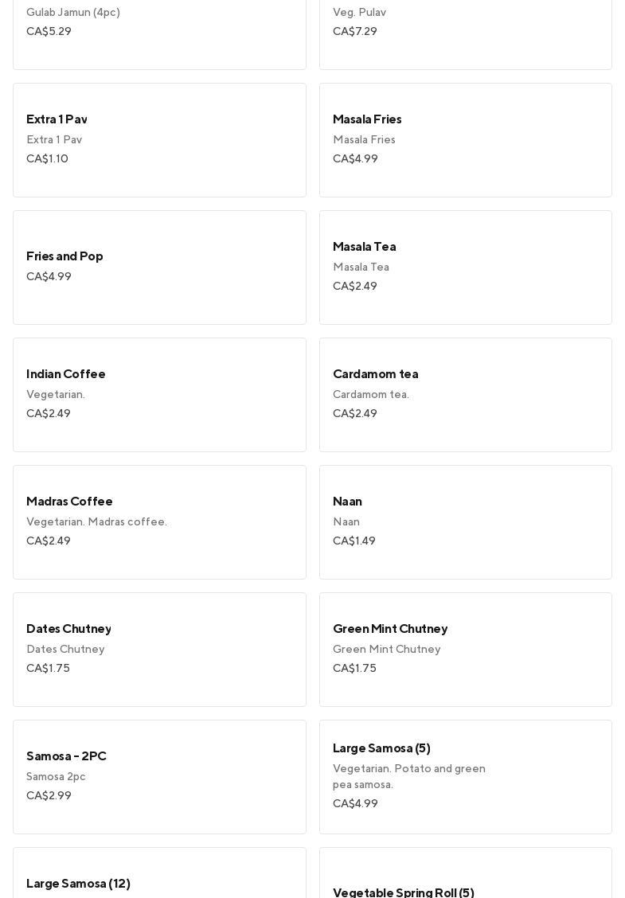Click the Masala Fries CA$4.99 price
Image resolution: width=625 pixels, height=898 pixels.
(355, 158)
